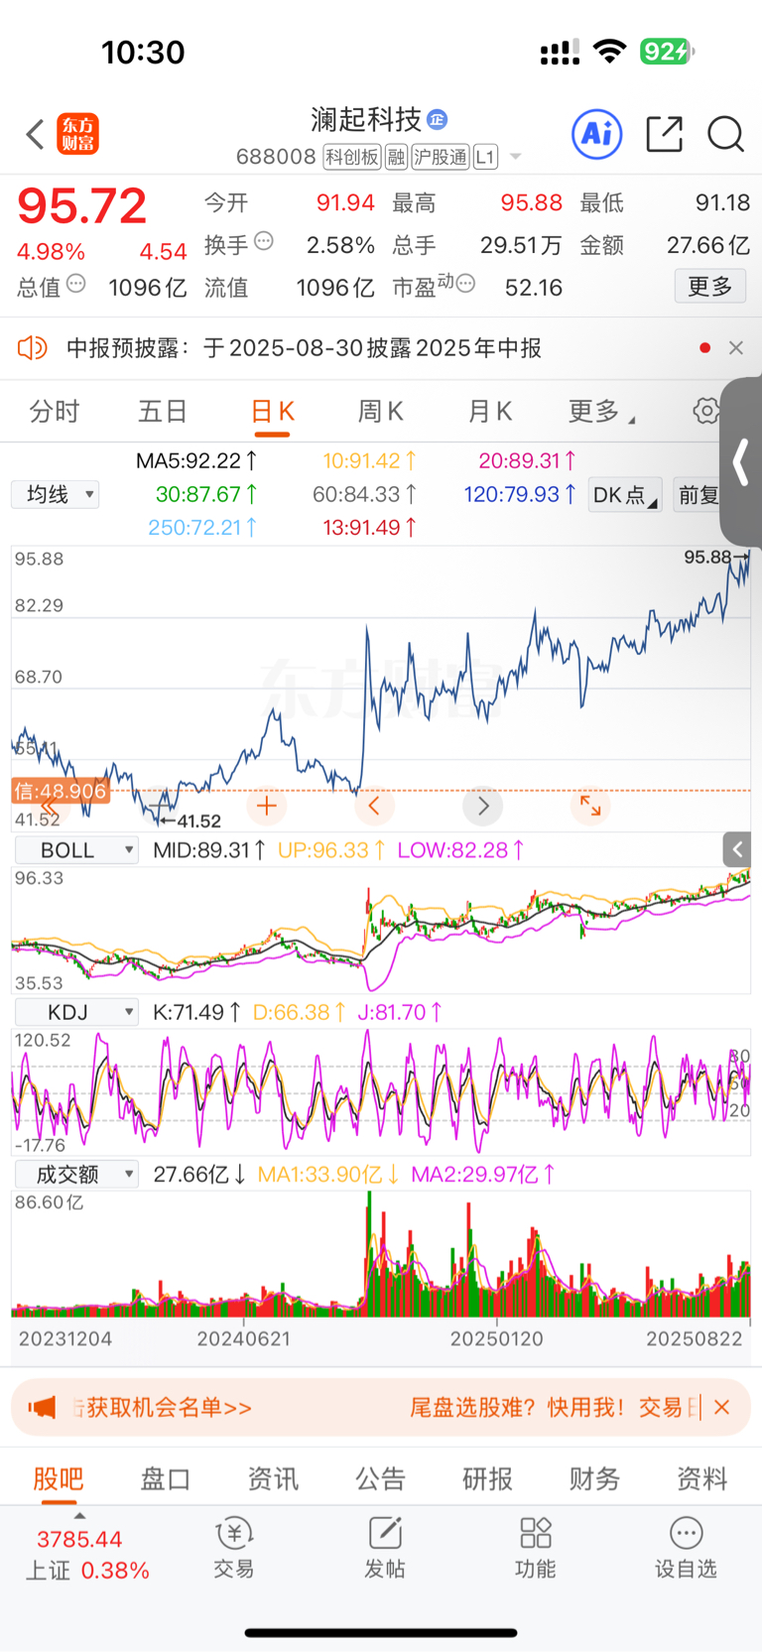This screenshot has width=762, height=1652.
Task: Tap the side drawer handle arrow
Action: tap(740, 462)
